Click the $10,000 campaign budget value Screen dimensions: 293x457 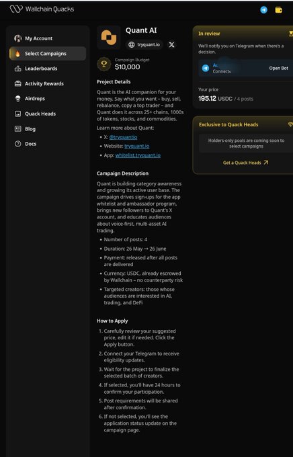tap(127, 67)
